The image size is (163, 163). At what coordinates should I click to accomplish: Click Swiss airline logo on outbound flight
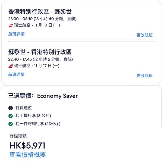point(11,26)
